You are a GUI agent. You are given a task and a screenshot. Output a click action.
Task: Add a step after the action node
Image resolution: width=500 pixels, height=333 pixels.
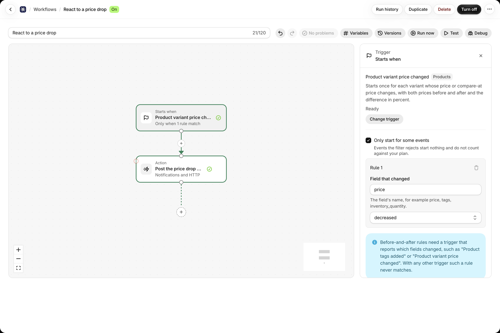[181, 212]
